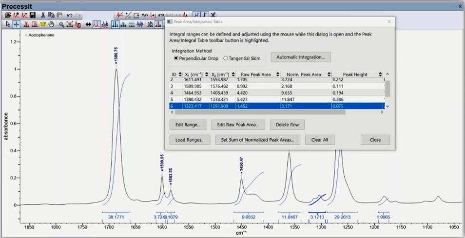
Task: Click the wavy smoothing icon
Action: (x=145, y=15)
